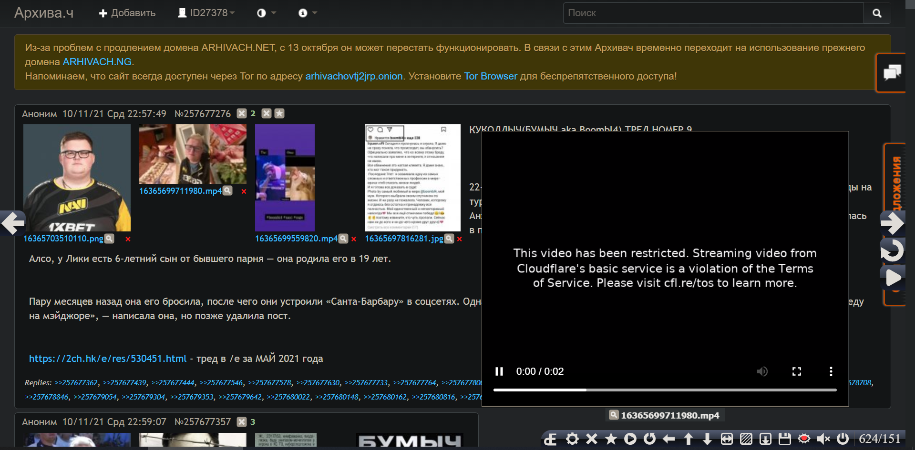Toggle the muted speaker icon in bottom toolbar
The width and height of the screenshot is (915, 450).
[x=823, y=439]
